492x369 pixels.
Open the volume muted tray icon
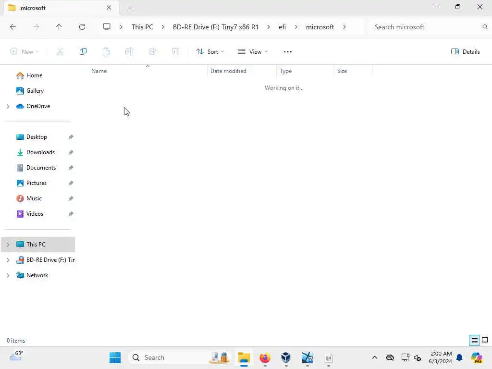pyautogui.click(x=418, y=357)
